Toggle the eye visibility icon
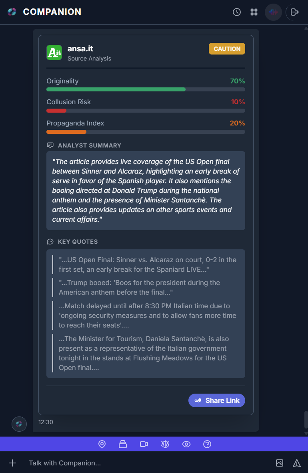 186,444
